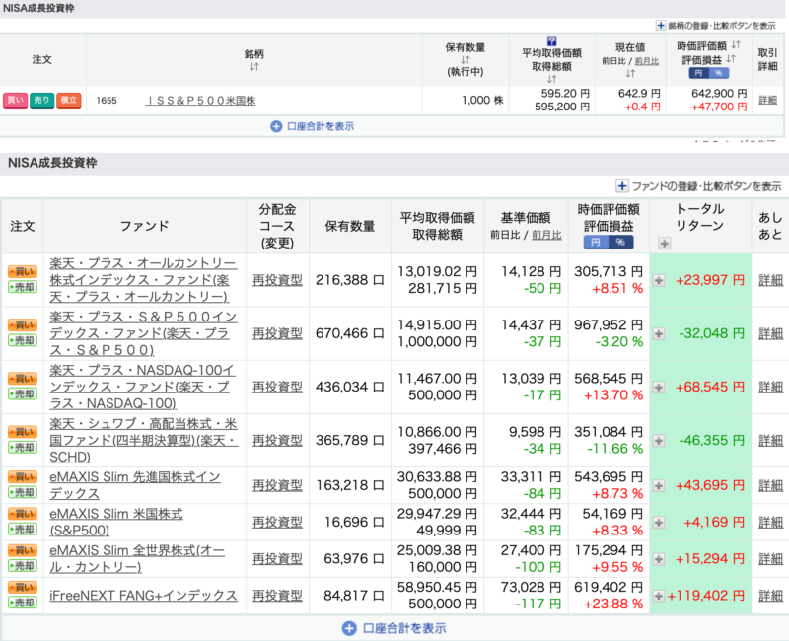The width and height of the screenshot is (789, 641).
Task: Switch fund table 評価損益 to %
Action: [620, 242]
